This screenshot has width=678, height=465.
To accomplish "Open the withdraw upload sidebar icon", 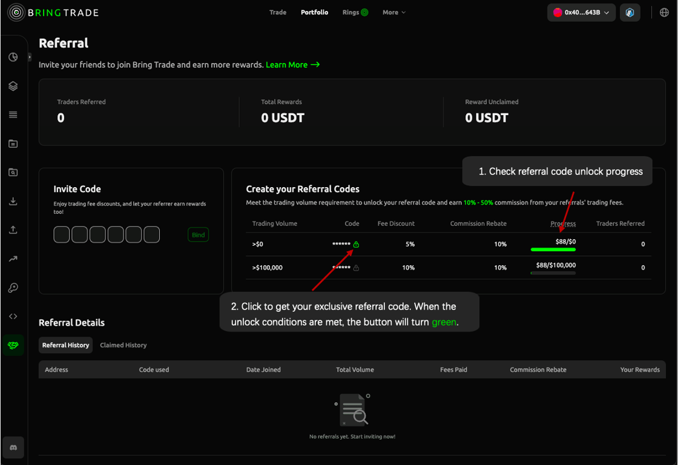I will pyautogui.click(x=13, y=229).
